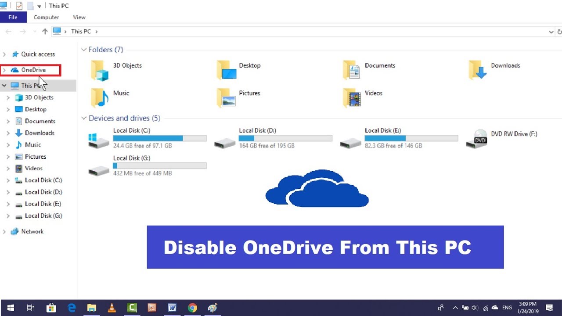Select the Local Disk (C:) drive icon under Devices
Viewport: 562px width, 316px height.
99,140
